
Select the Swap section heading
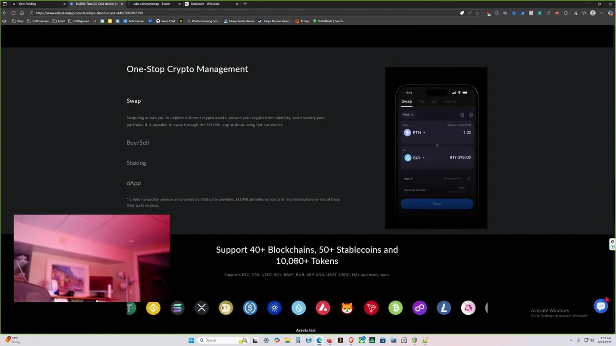134,101
